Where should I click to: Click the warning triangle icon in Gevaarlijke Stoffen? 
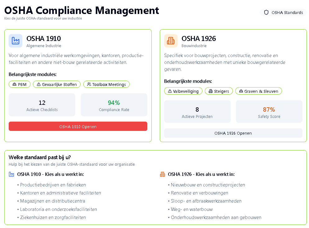pyautogui.click(x=39, y=84)
